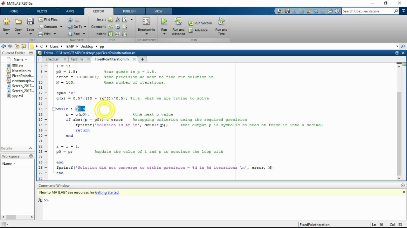Screen dimensions: 407x228
Task: Expand the Print dropdown arrow
Action: (x=55, y=34)
